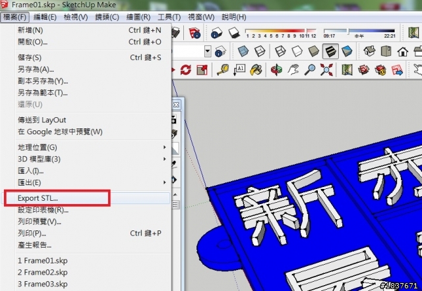
Task: Close the small panel behind the menu
Action: 176,105
